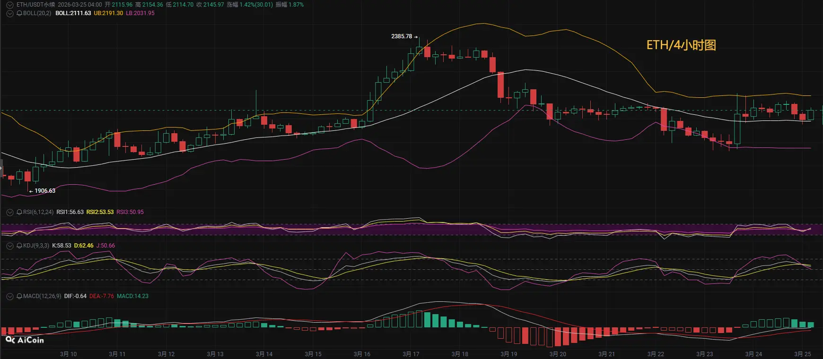The width and height of the screenshot is (823, 359).
Task: Click the 3月 21 date on time axis
Action: (x=607, y=354)
